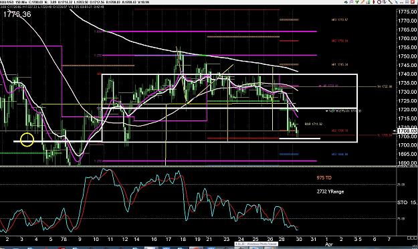Click date 26 on the time axis
418x249 pixels.
[270, 239]
